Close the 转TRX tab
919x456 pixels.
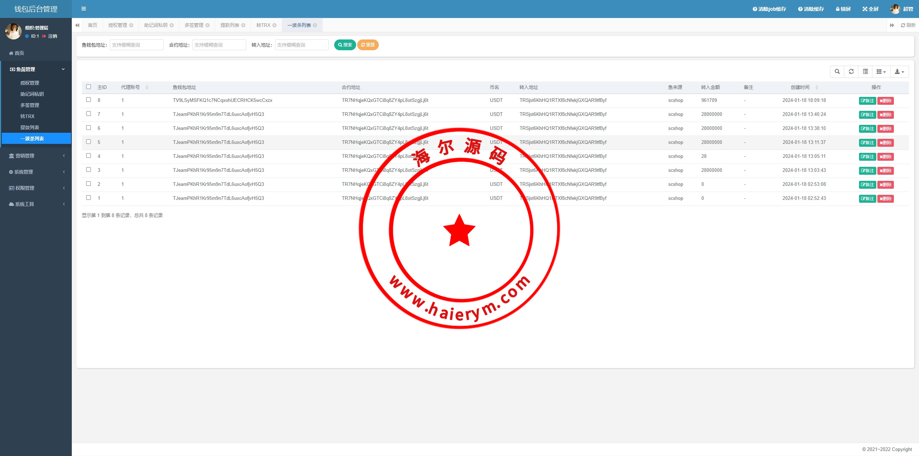(275, 25)
